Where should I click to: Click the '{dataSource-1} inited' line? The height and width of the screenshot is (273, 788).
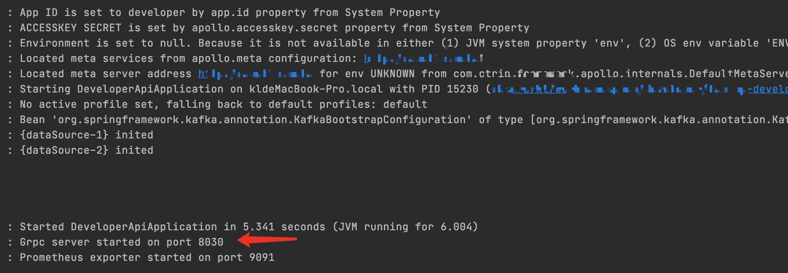[x=86, y=135]
